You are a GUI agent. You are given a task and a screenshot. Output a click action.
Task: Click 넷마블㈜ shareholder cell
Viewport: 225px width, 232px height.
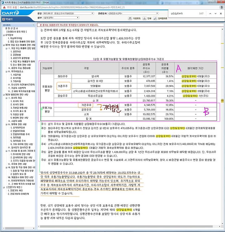pyautogui.click(x=95, y=86)
